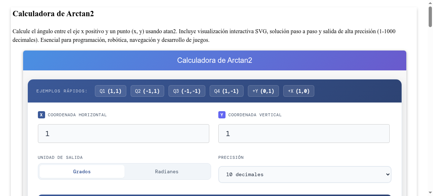Click the page vertical scrollbar thumb
Viewport: 433px width, 196px height.
coord(430,16)
